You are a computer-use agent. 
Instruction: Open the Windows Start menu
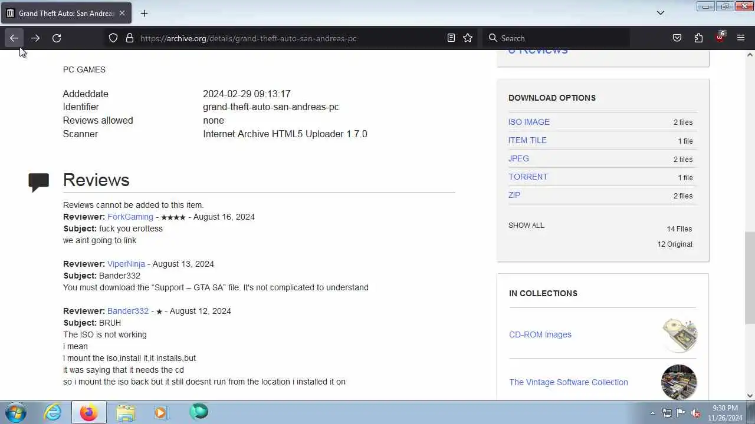16,412
